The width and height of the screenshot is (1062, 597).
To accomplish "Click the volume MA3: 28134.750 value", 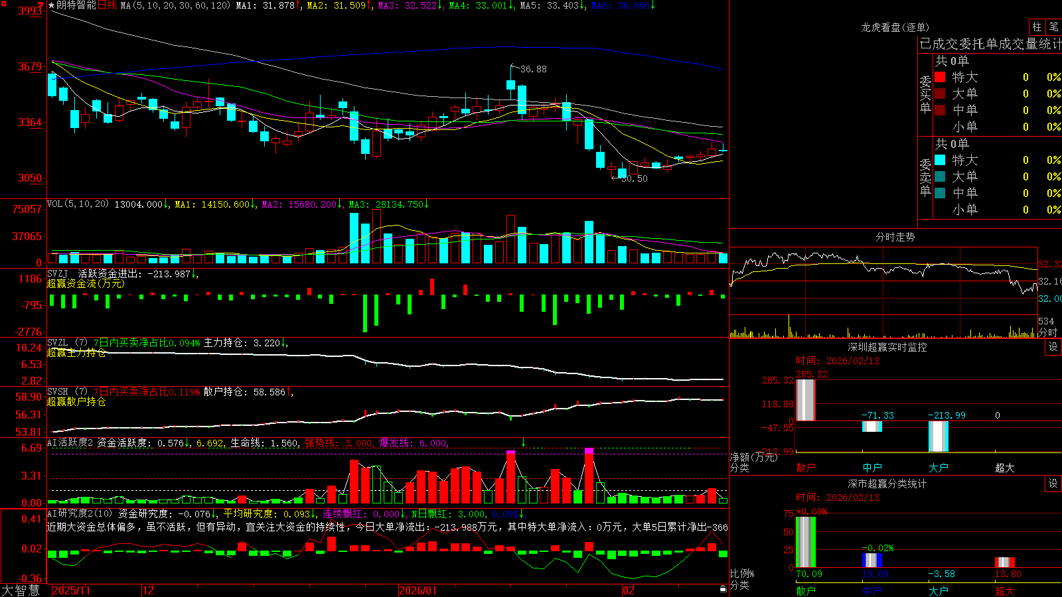I will pos(389,204).
